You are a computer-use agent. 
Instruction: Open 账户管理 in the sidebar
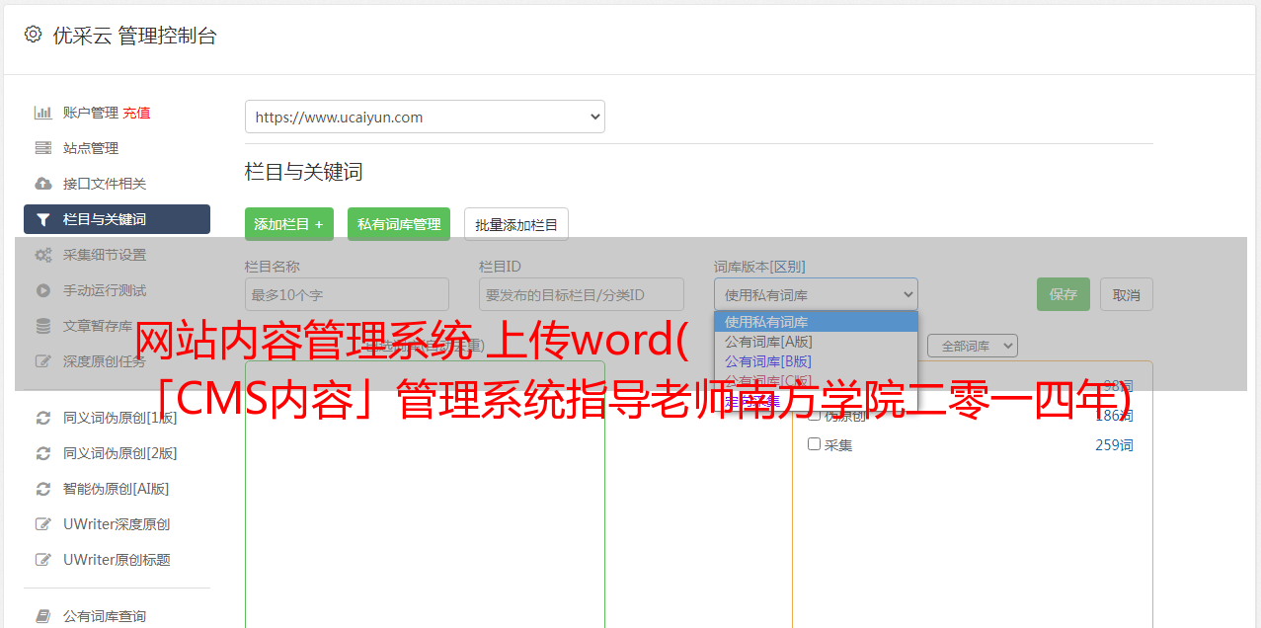pyautogui.click(x=91, y=113)
